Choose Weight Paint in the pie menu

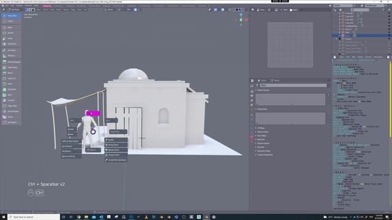point(116,150)
